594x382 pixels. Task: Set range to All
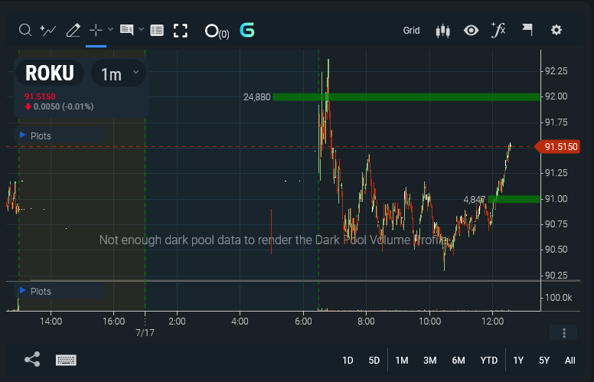[570, 361]
